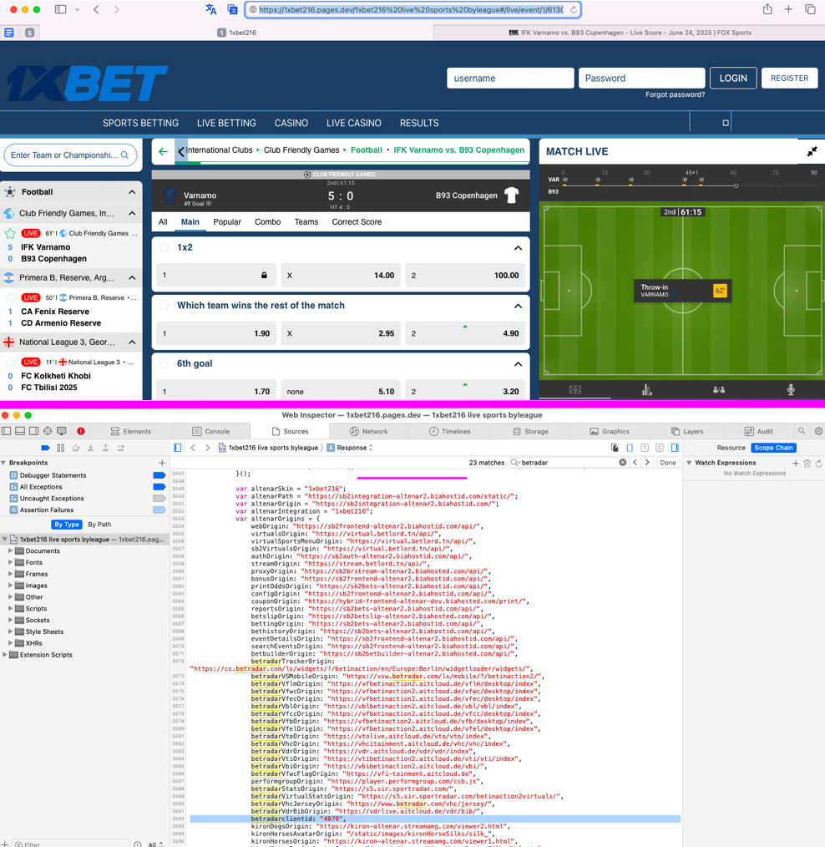Collapse Which team wins the rest market

tap(518, 306)
